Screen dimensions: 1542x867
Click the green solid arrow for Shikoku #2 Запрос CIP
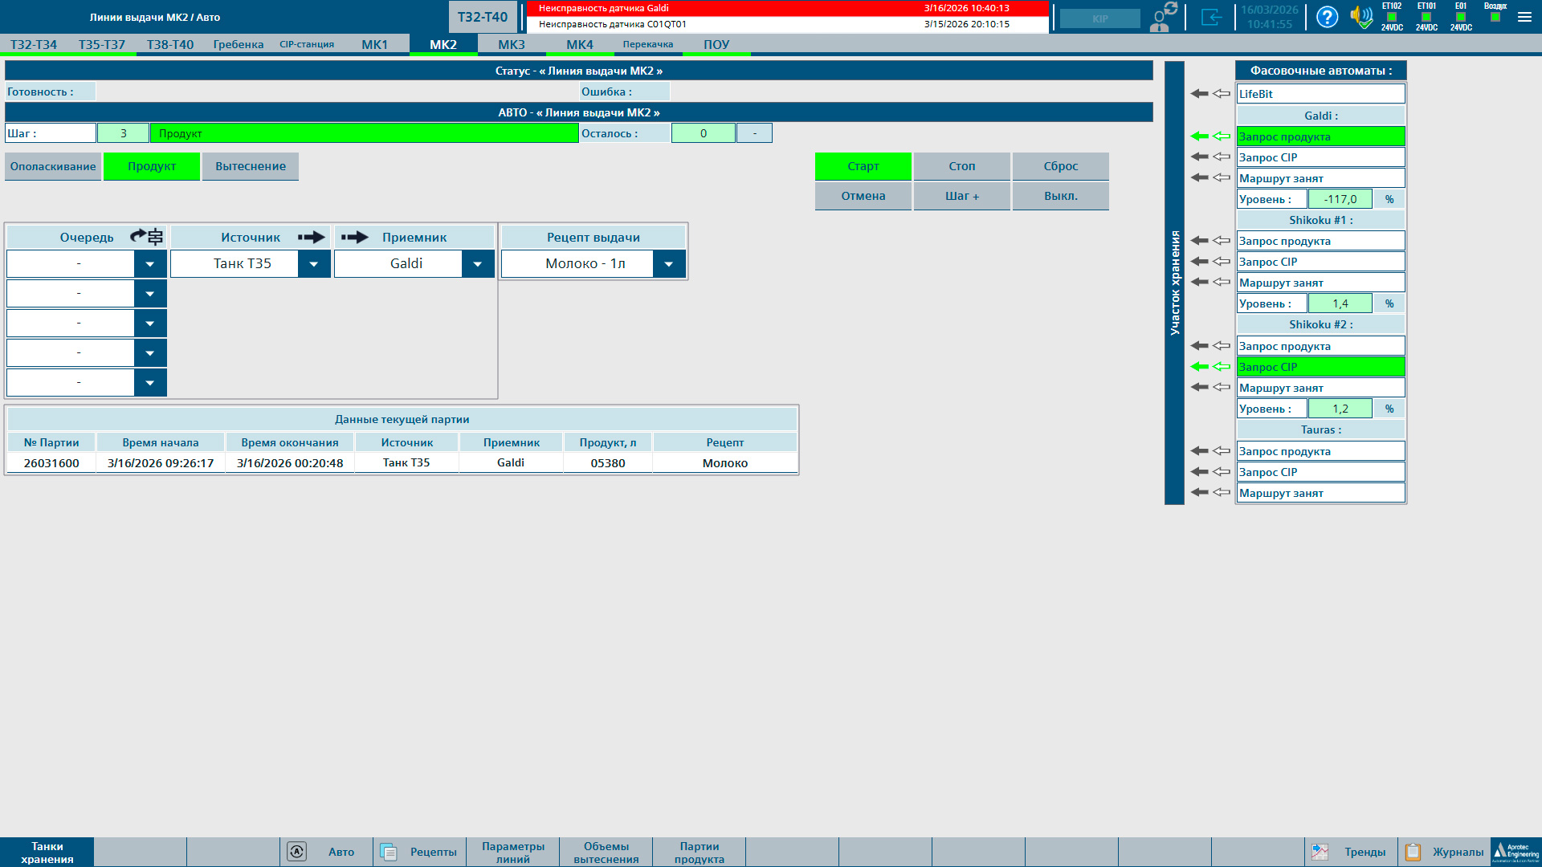click(x=1200, y=367)
